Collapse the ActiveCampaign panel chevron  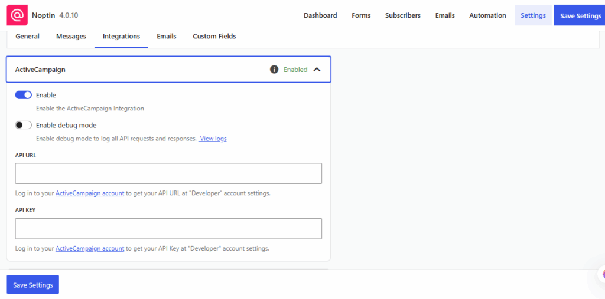click(x=317, y=70)
